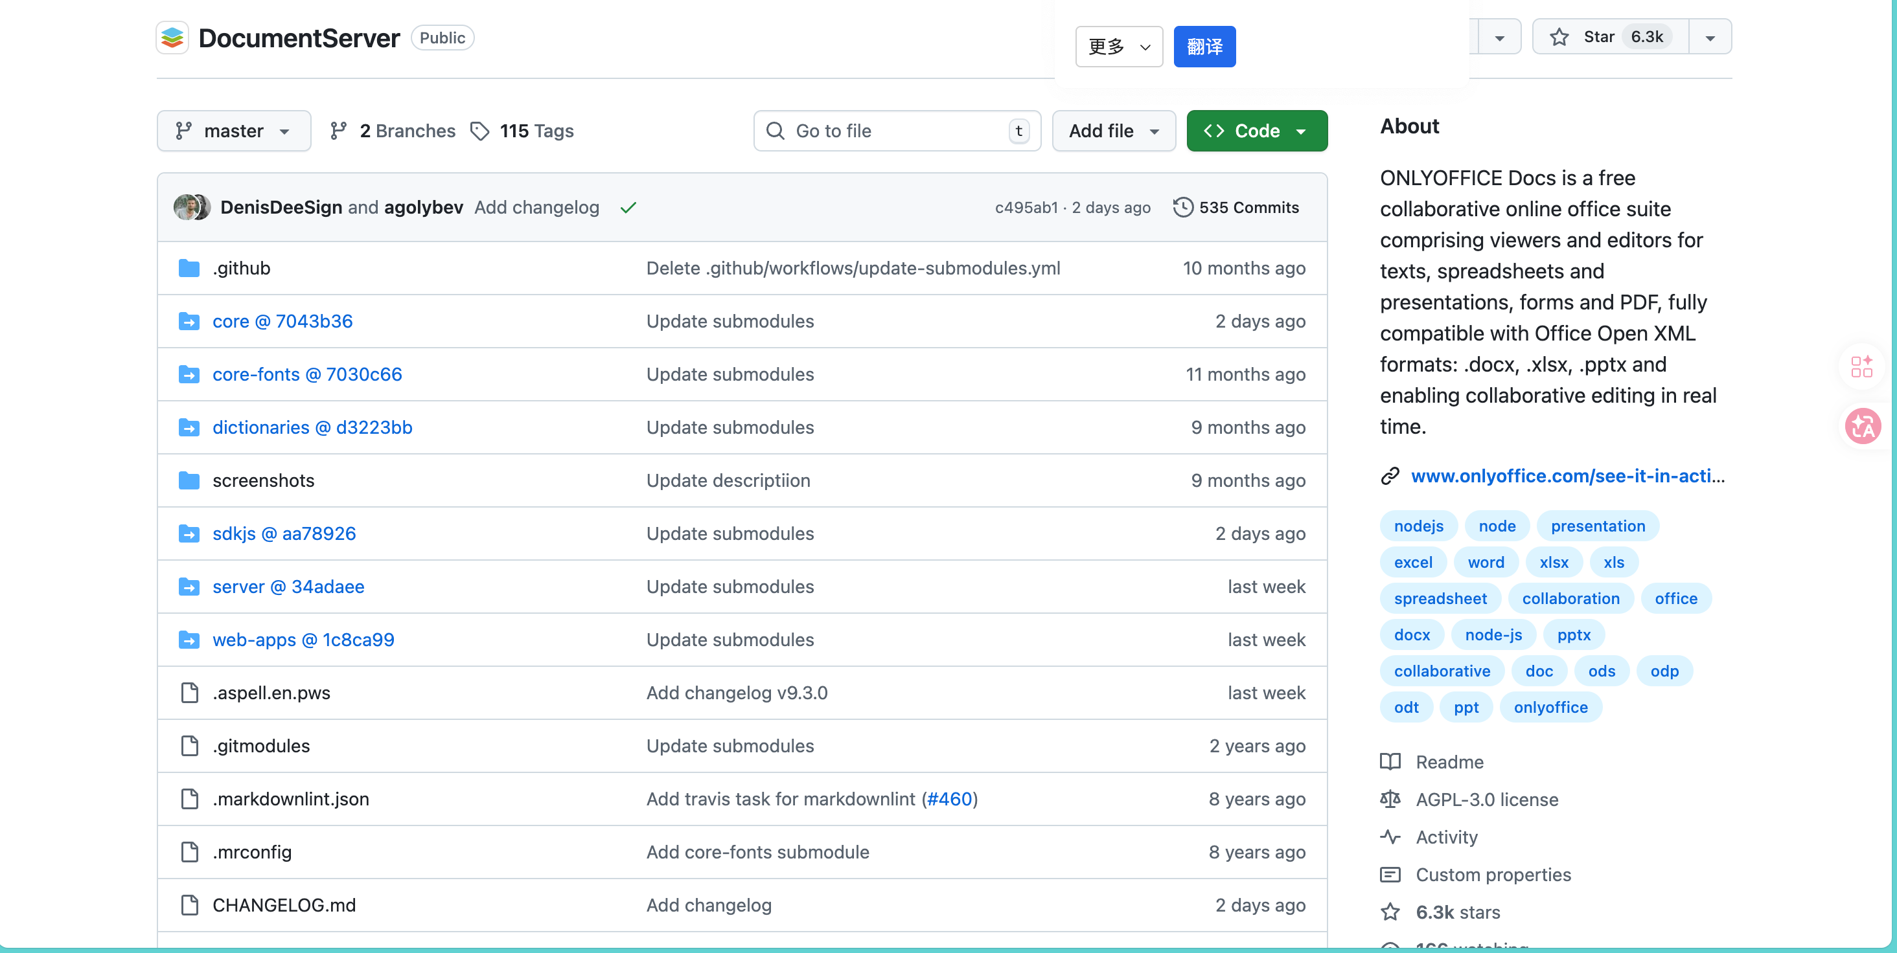Open the Add file dropdown
This screenshot has height=953, width=1897.
(x=1112, y=131)
